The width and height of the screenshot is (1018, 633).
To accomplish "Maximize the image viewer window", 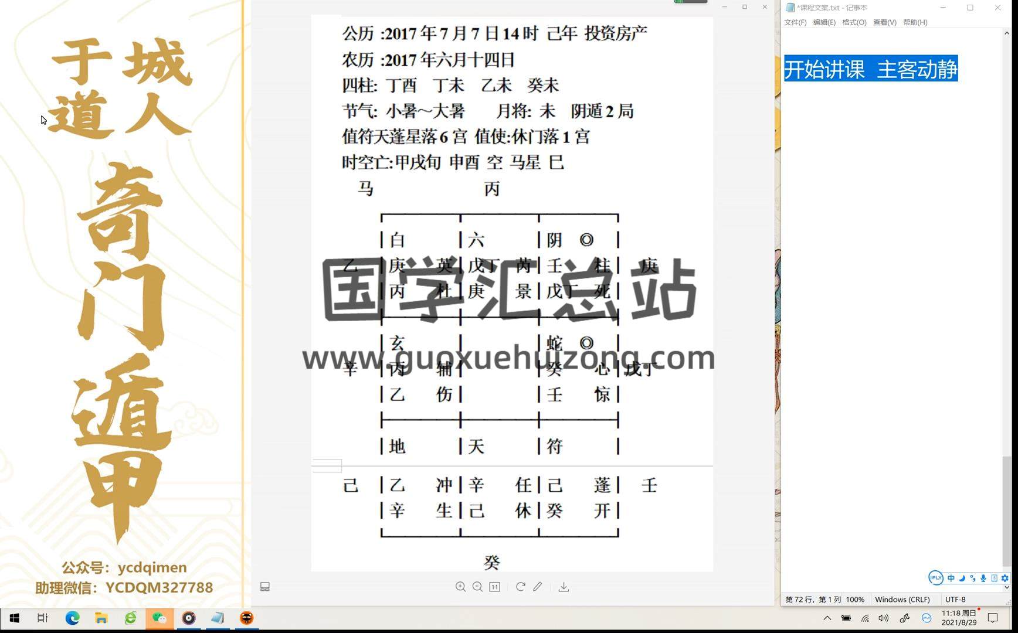I will [745, 7].
